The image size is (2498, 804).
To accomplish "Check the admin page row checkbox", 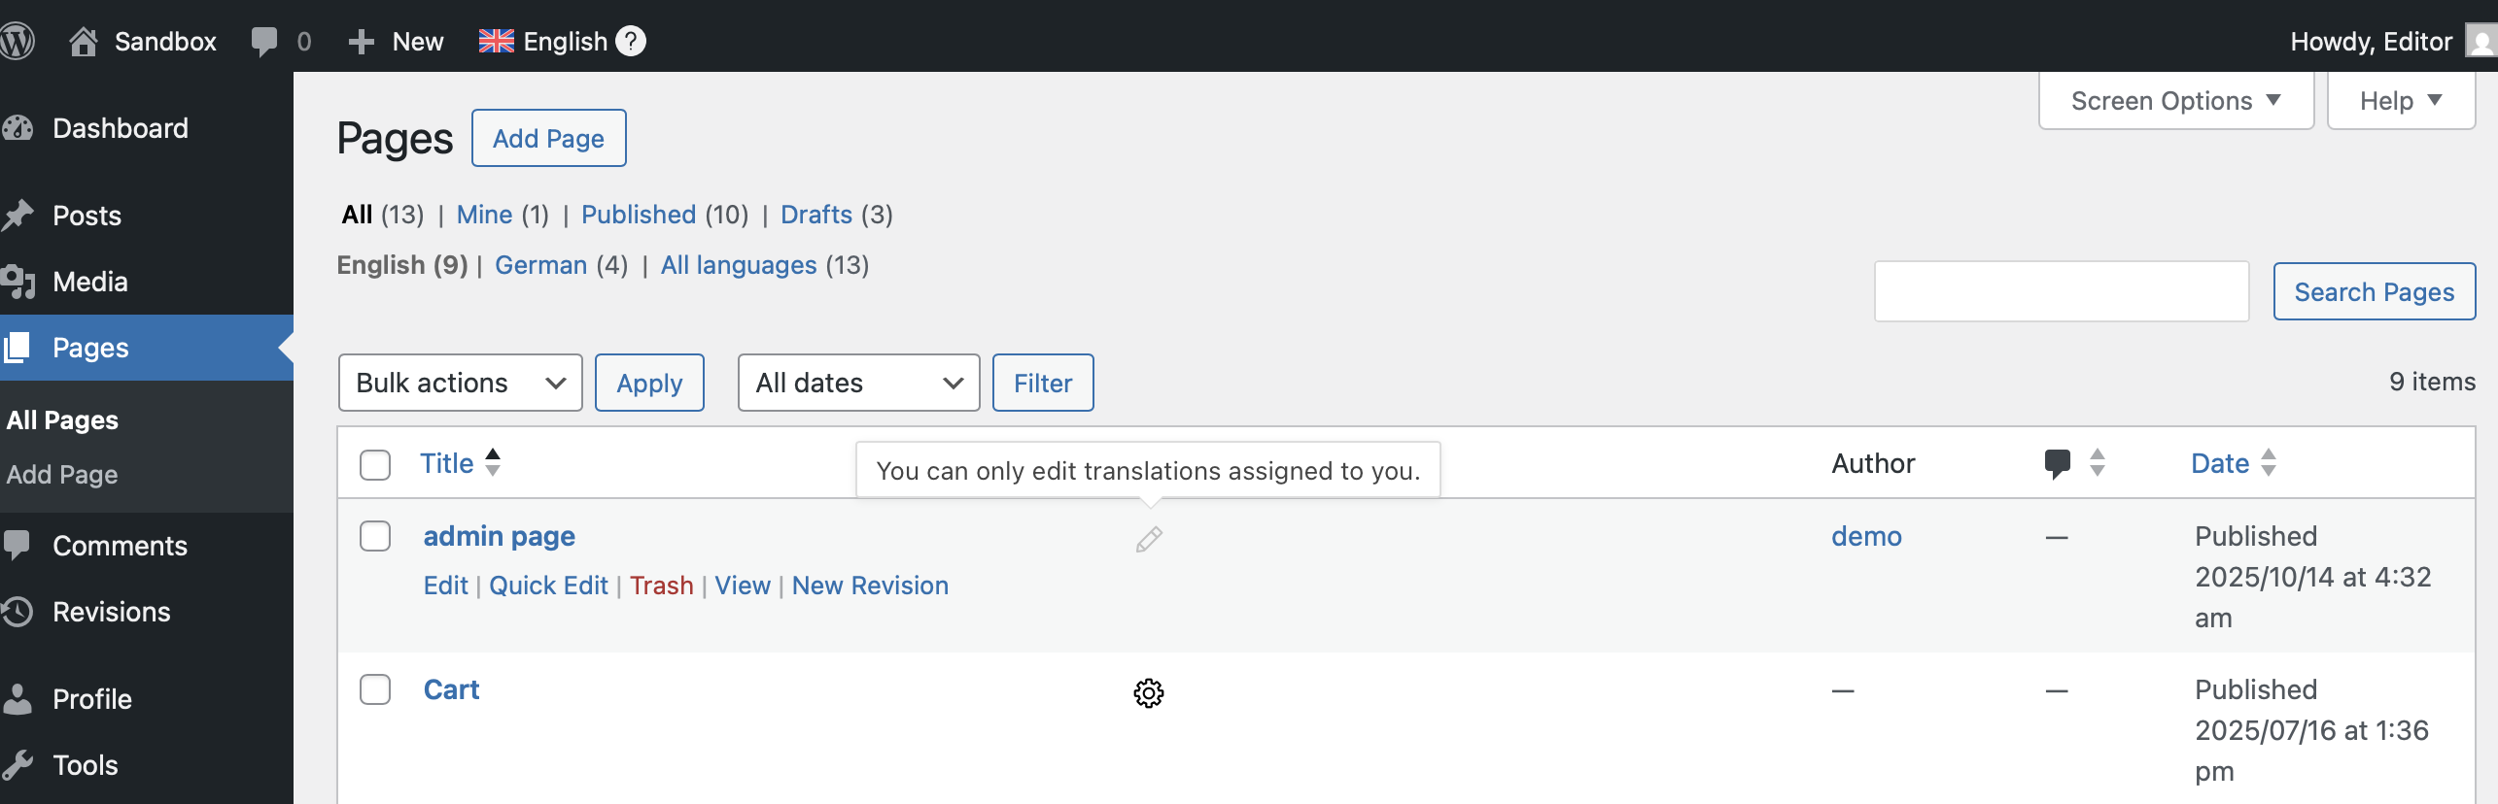I will click(375, 536).
